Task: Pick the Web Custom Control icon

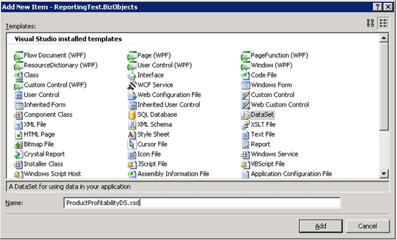Action: (x=245, y=105)
